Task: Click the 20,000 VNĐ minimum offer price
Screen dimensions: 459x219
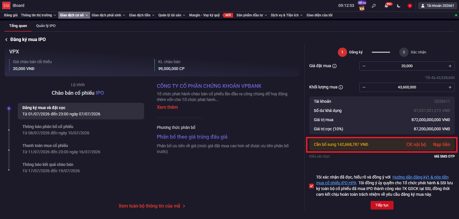Action: (24, 69)
